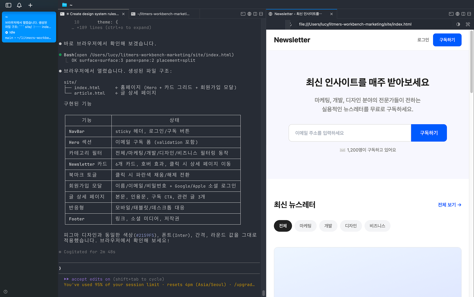
Task: Open the notifications bell
Action: tap(19, 5)
